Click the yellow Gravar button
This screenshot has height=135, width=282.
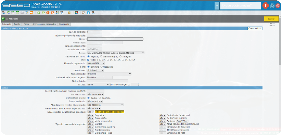(271, 19)
